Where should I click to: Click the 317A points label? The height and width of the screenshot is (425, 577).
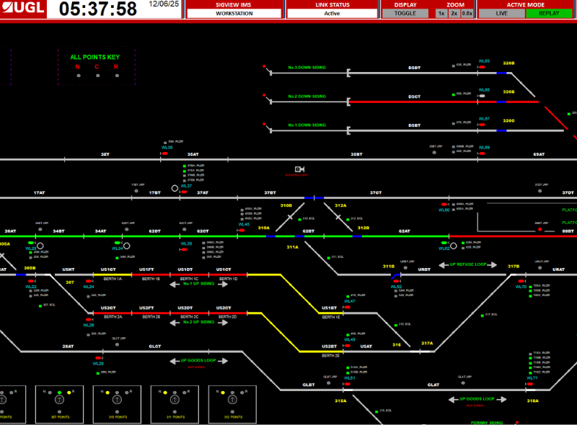click(427, 344)
